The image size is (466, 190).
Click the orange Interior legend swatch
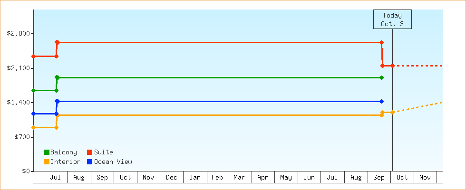coord(47,162)
